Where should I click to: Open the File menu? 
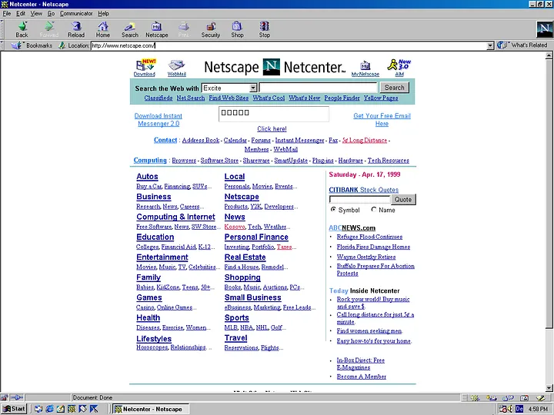(7, 13)
